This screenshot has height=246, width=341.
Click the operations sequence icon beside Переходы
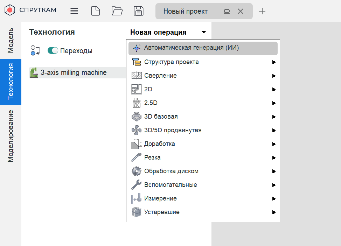pyautogui.click(x=36, y=51)
